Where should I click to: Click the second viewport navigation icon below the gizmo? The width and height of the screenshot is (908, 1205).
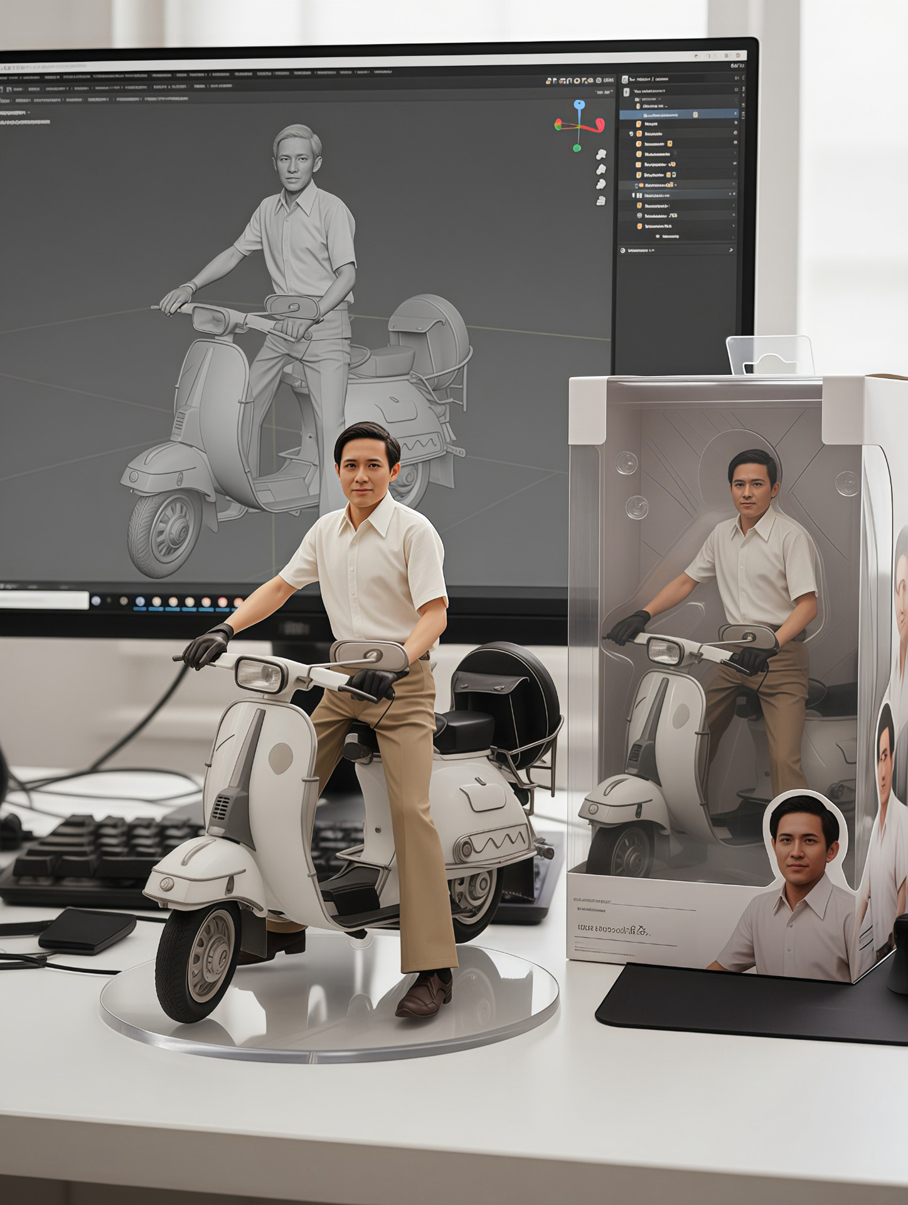pos(601,169)
